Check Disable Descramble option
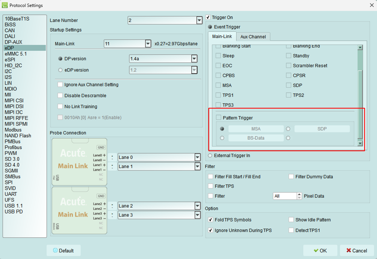The height and width of the screenshot is (259, 377). (60, 96)
